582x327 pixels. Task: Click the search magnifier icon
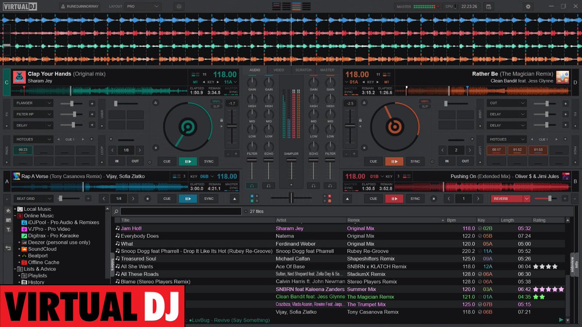click(116, 212)
